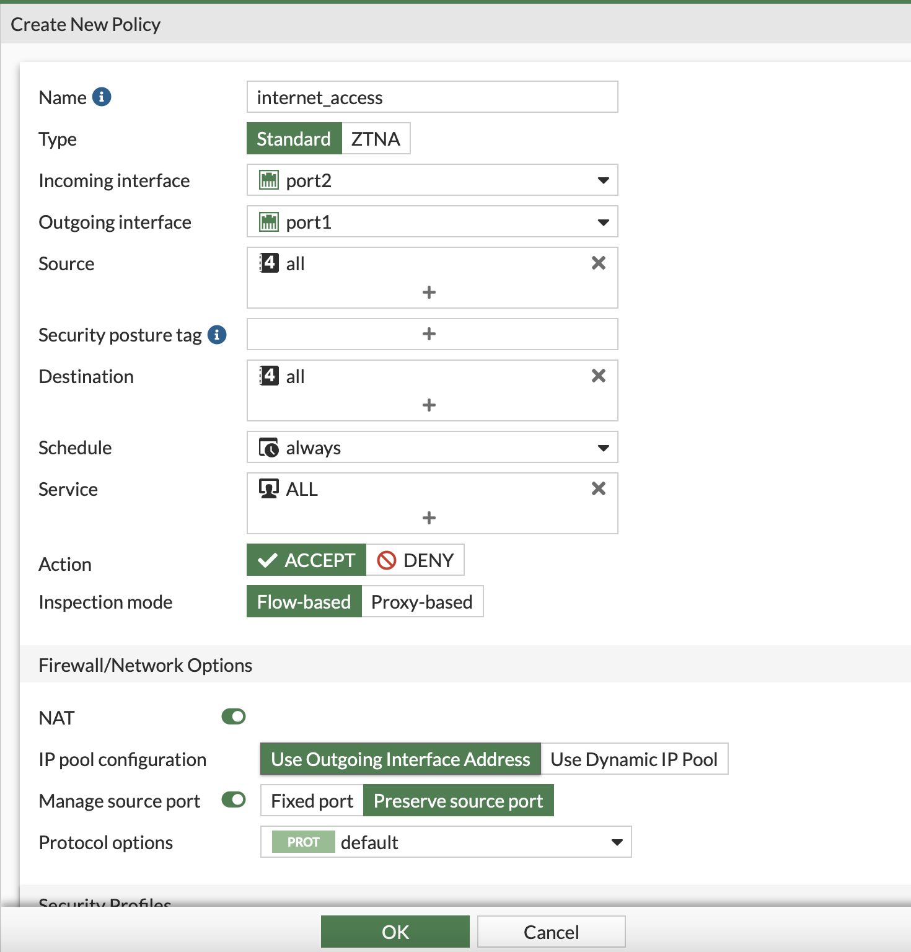
Task: Click Cancel to discard the policy
Action: (x=552, y=932)
